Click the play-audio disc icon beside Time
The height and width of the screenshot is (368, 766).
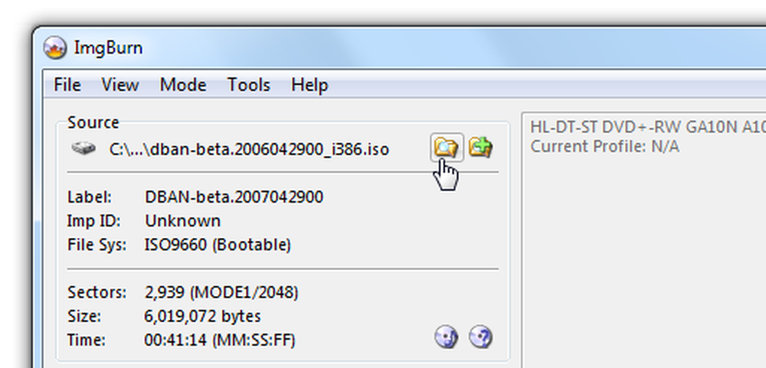pyautogui.click(x=446, y=337)
